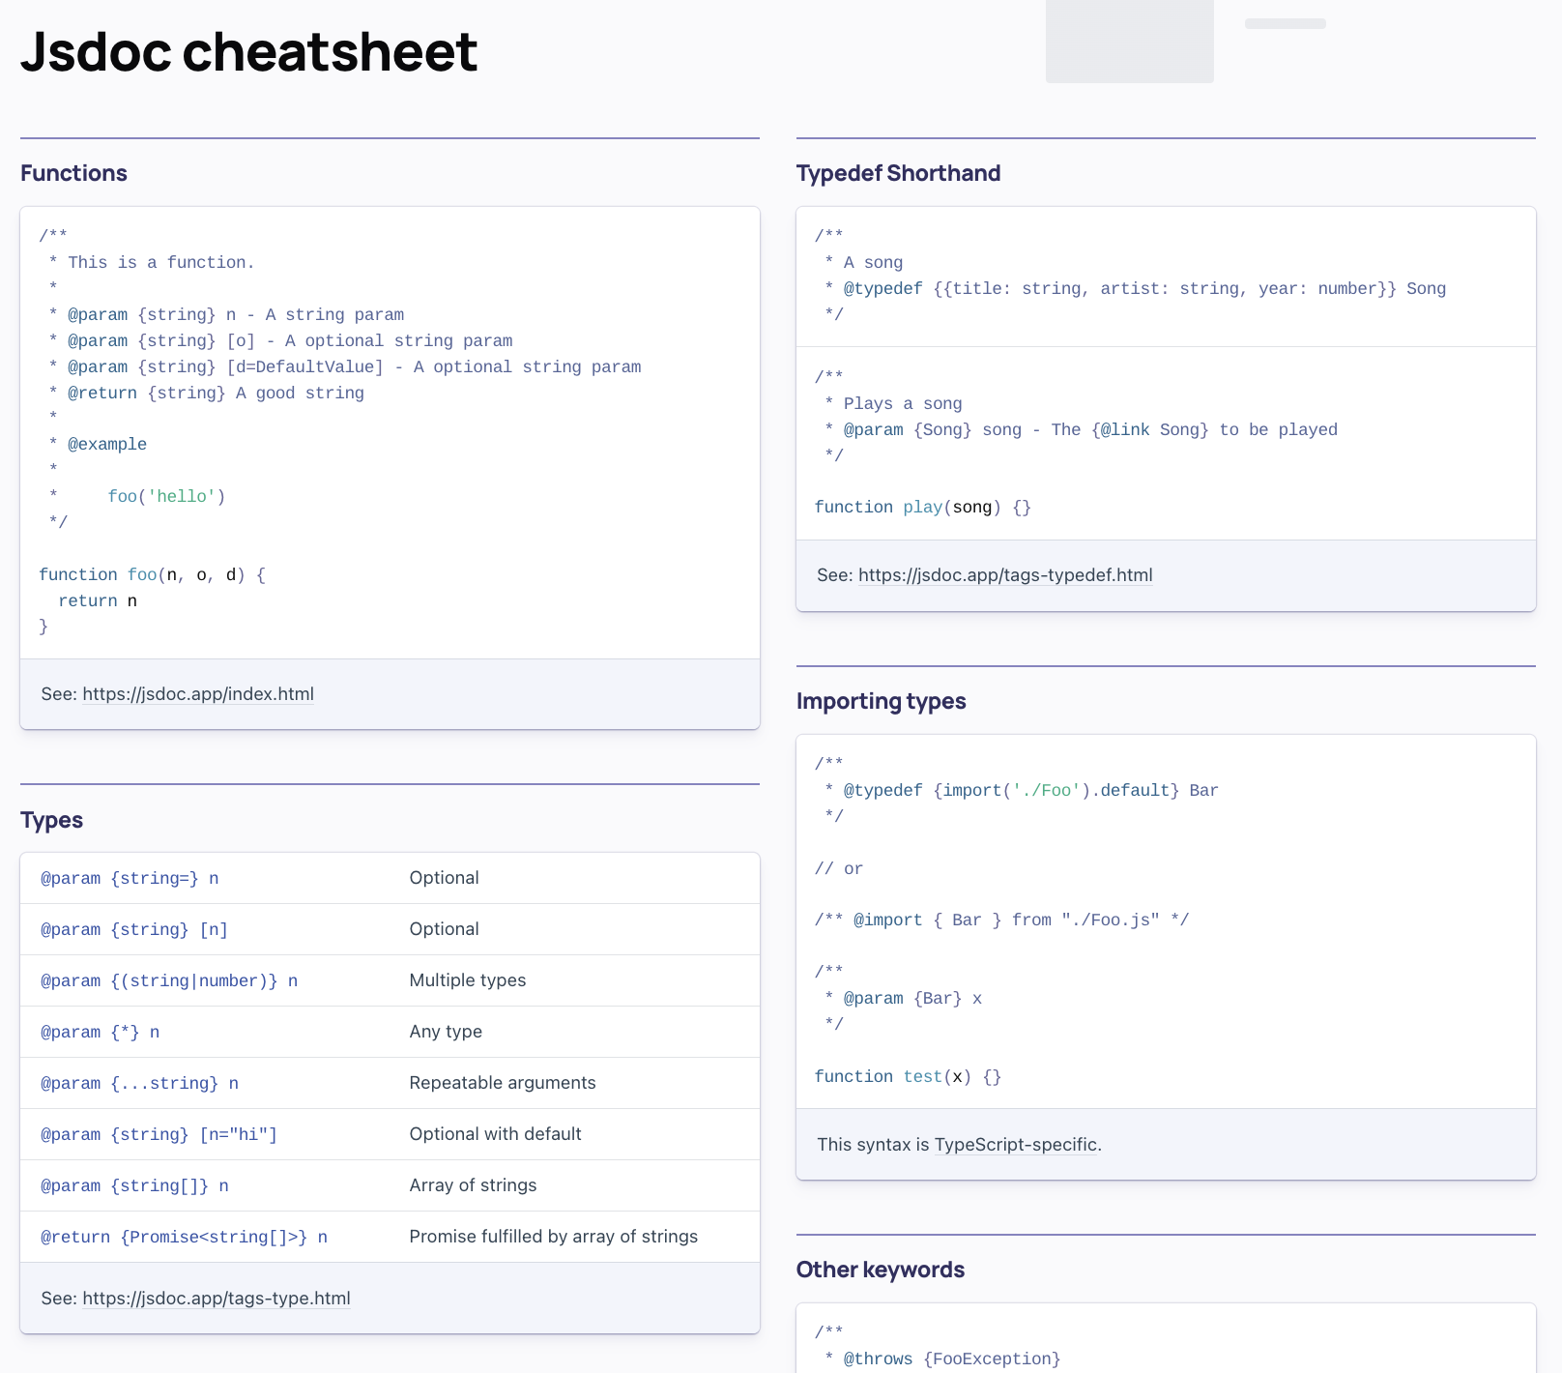This screenshot has height=1373, width=1562.
Task: Click the '@param {string=} n' code cell
Action: pyautogui.click(x=130, y=878)
